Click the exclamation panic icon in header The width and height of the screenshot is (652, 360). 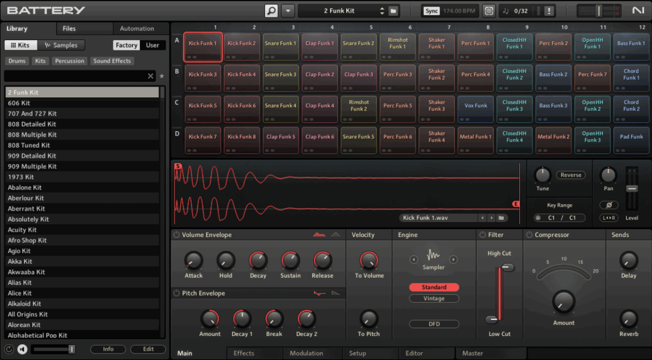coord(549,11)
